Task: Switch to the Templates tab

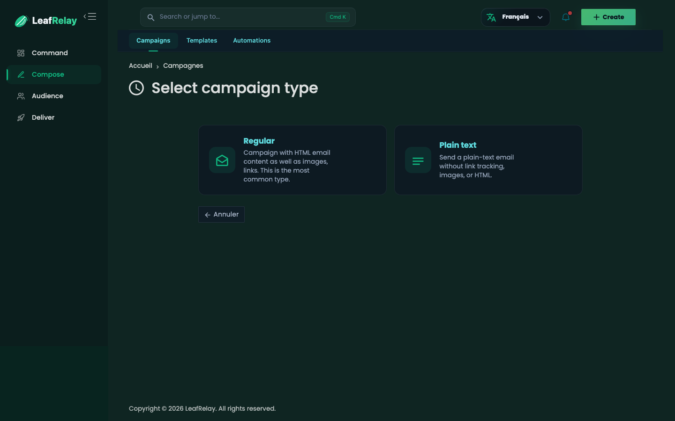Action: click(202, 41)
